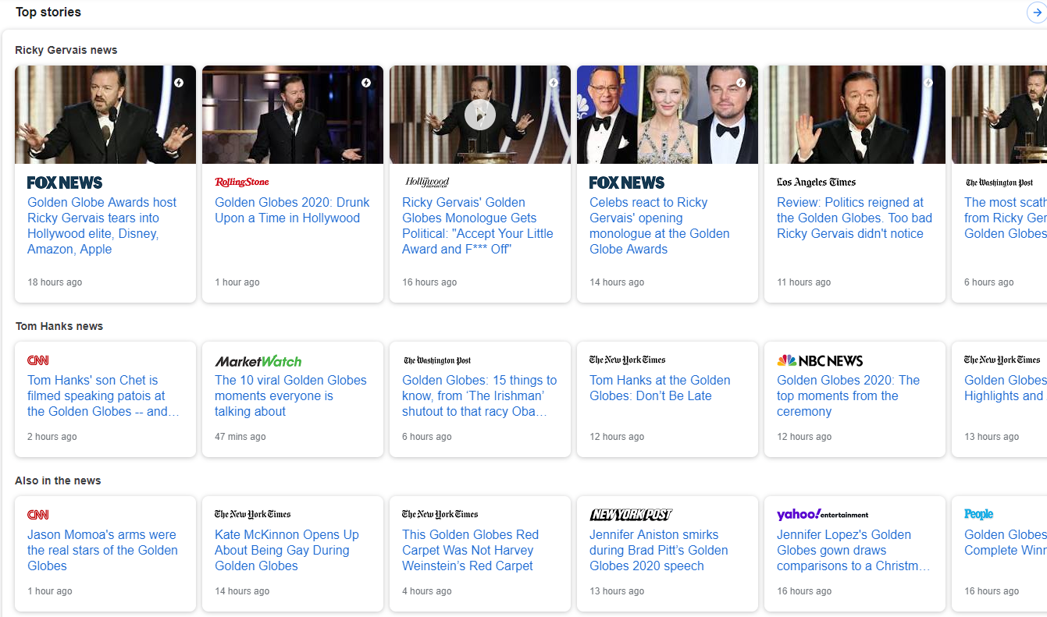The image size is (1047, 617).
Task: Click '47 mins ago' timestamp on MarketWatch card
Action: 240,437
